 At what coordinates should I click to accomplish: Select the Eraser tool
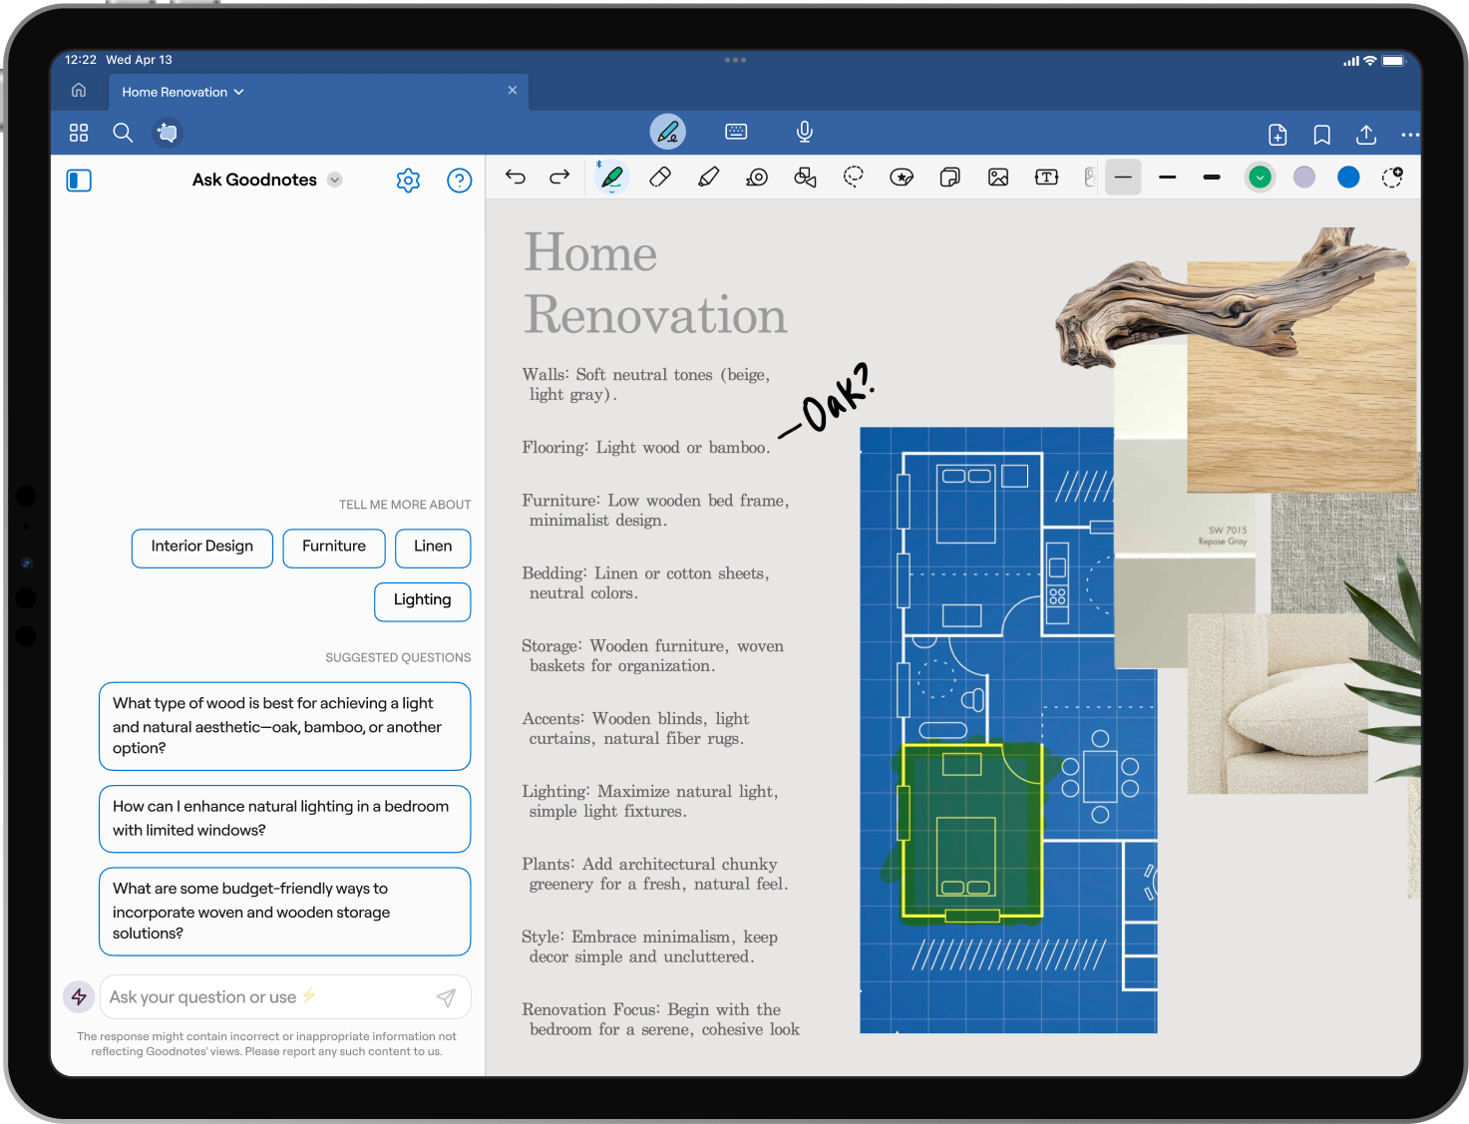[660, 178]
